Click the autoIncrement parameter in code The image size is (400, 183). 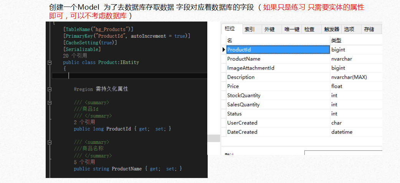[148, 36]
